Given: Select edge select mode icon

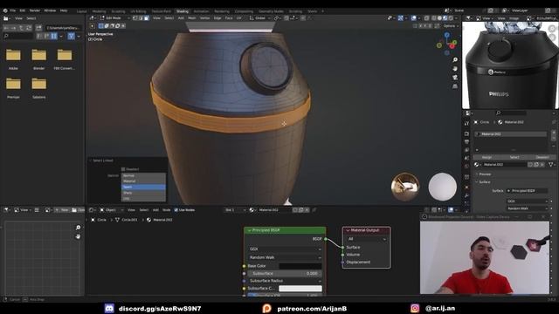Looking at the screenshot, I should tap(141, 17).
